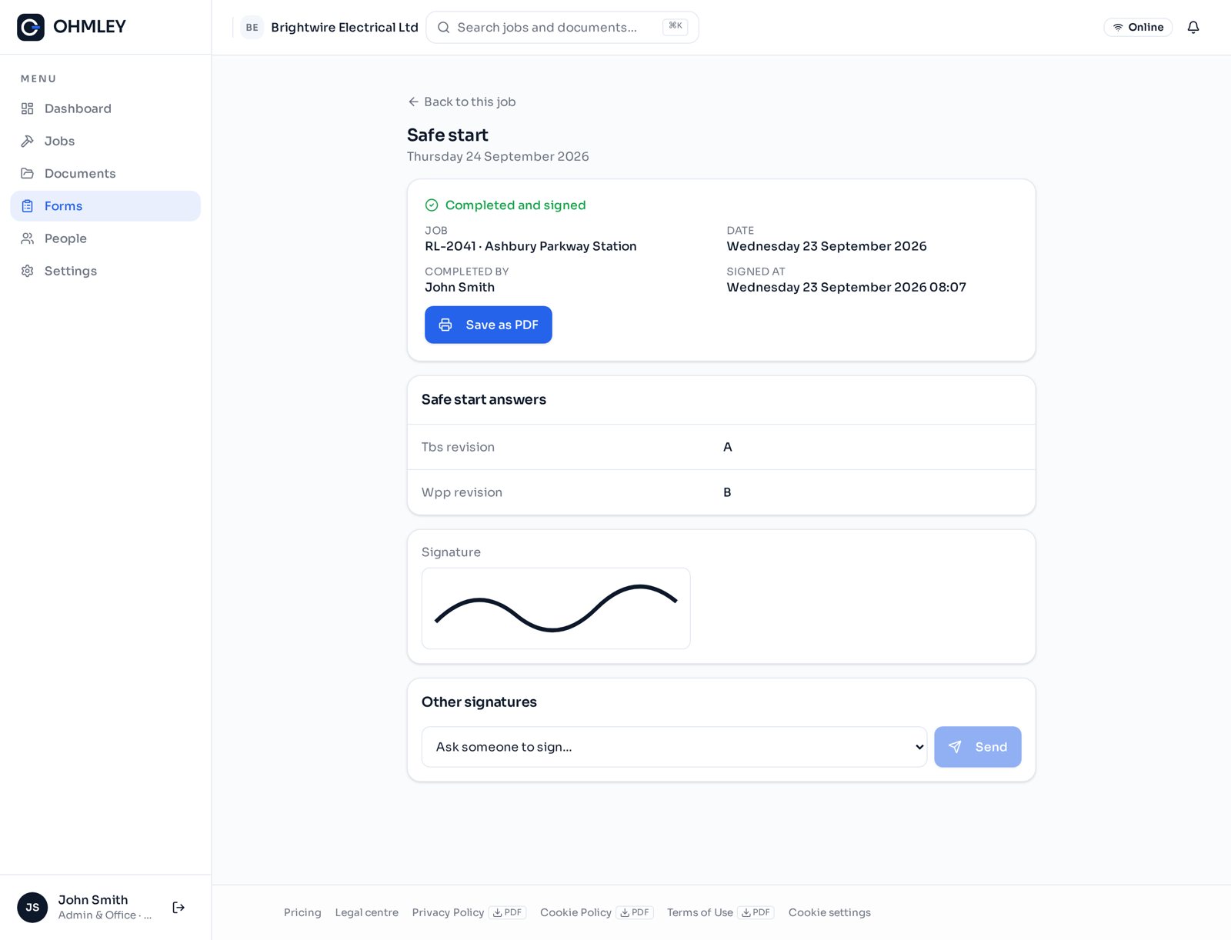Open Settings in the sidebar

coord(105,271)
